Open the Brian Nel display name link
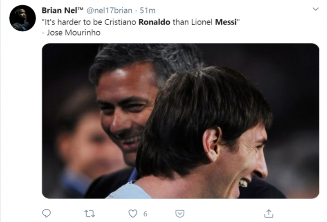Image resolution: width=327 pixels, height=222 pixels. (x=57, y=10)
